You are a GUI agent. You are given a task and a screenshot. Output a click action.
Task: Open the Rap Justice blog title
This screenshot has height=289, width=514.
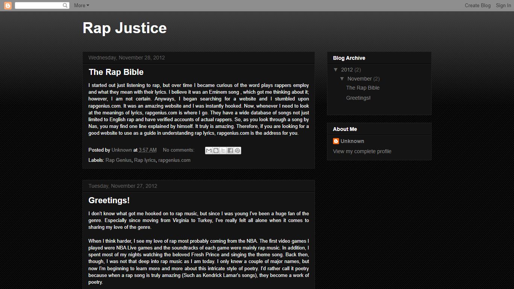point(125,28)
